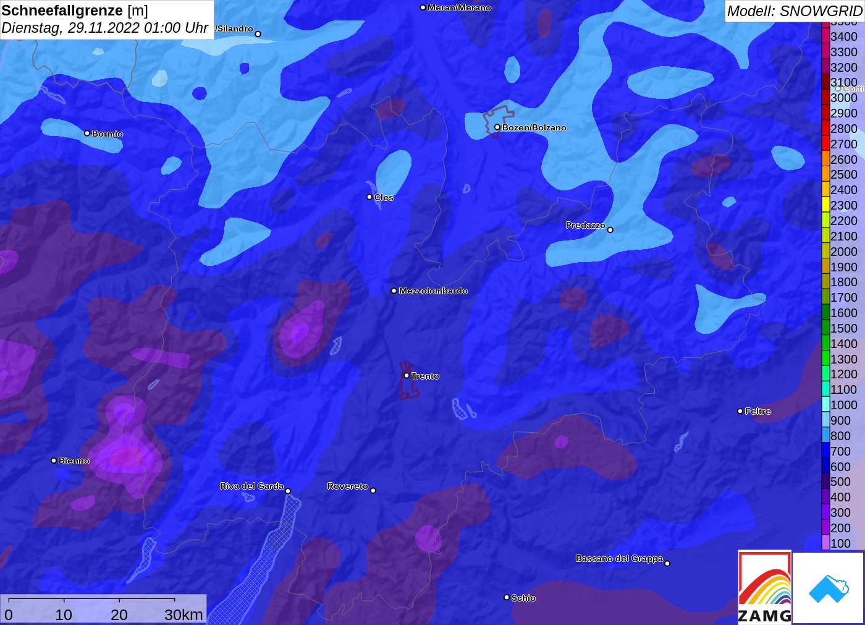The image size is (865, 625).
Task: Click the 2300 yellow legend swatch
Action: [825, 205]
